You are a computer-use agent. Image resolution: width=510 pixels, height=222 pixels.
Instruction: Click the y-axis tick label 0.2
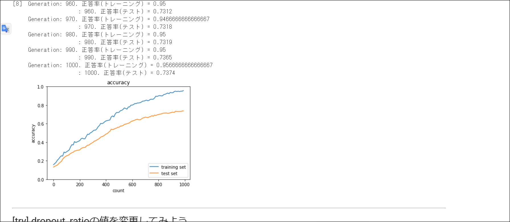pyautogui.click(x=41, y=161)
